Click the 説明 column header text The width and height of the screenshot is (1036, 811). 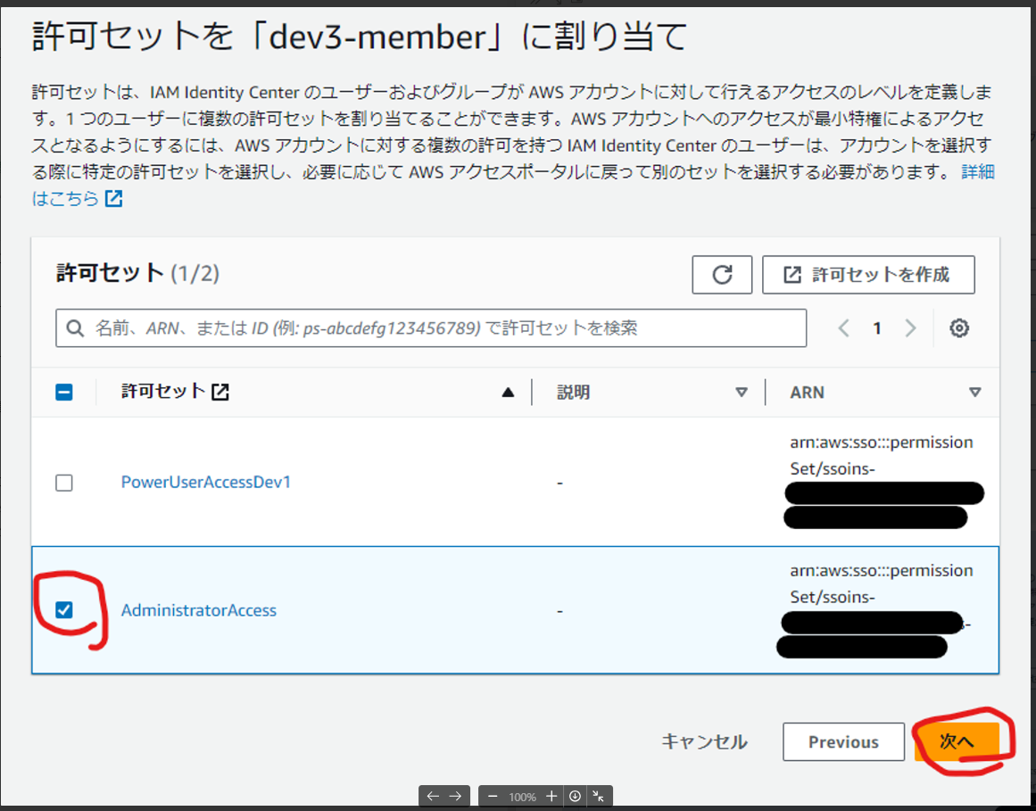[573, 393]
